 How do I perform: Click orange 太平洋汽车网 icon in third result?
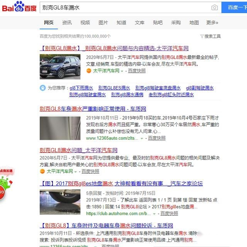pyautogui.click(x=42, y=171)
